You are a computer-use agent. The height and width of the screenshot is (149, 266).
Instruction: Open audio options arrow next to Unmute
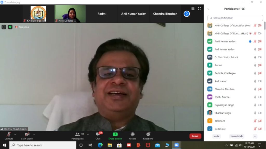(x=15, y=134)
